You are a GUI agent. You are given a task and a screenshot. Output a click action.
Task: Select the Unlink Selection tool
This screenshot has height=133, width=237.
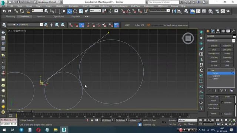[x=22, y=11]
